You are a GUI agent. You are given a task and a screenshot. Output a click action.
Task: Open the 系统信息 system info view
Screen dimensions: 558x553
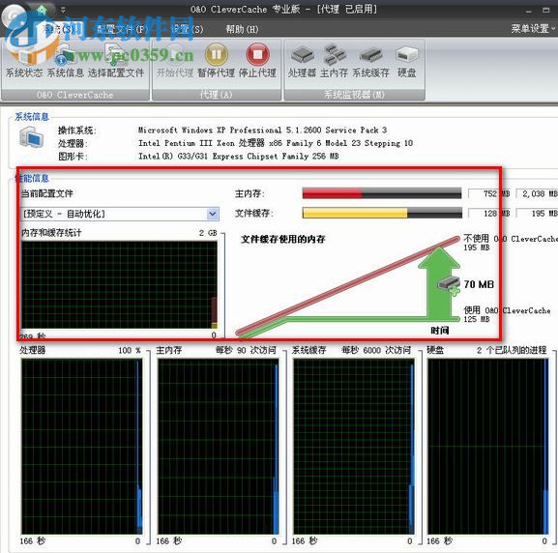66,62
